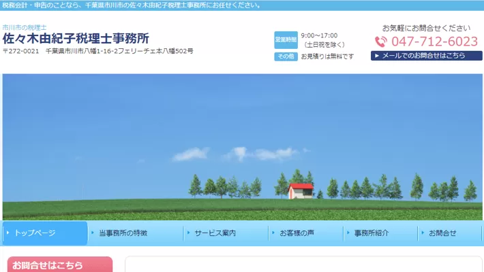
Task: Click the blue その他 badge
Action: coord(286,56)
